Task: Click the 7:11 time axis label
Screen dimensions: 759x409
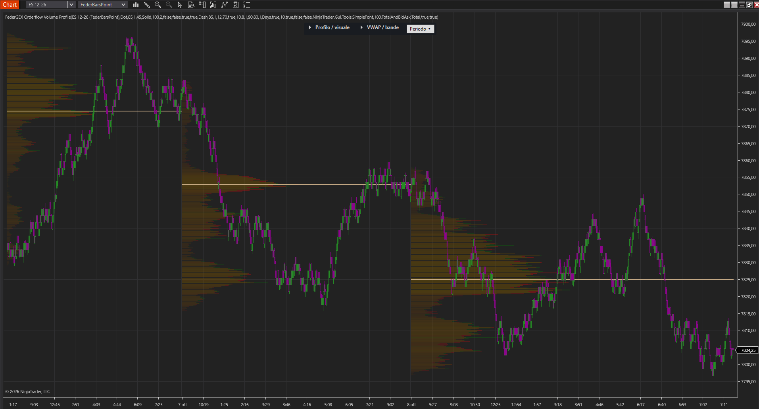Action: 724,405
